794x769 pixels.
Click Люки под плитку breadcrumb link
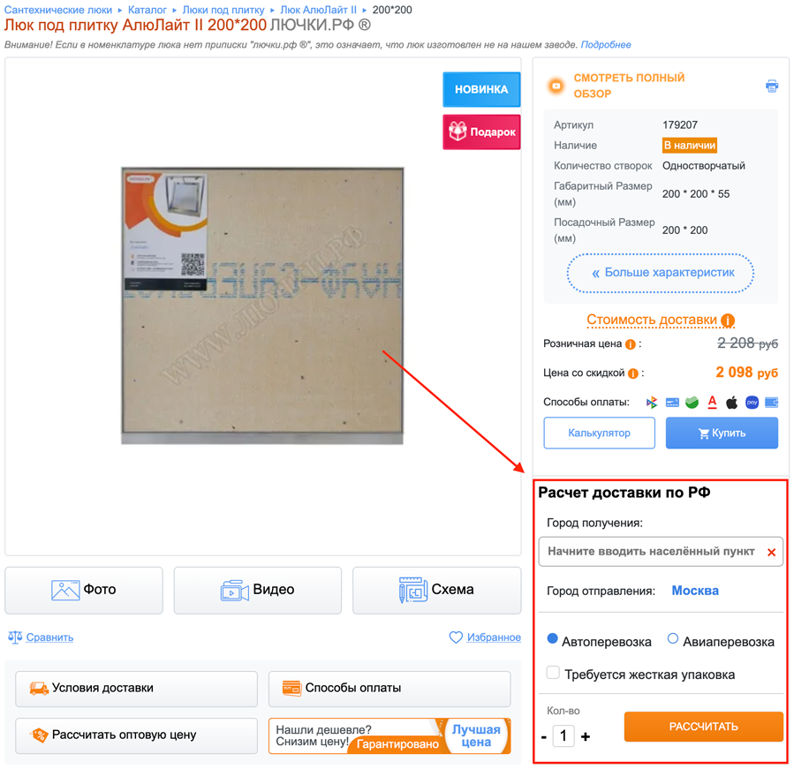223,10
